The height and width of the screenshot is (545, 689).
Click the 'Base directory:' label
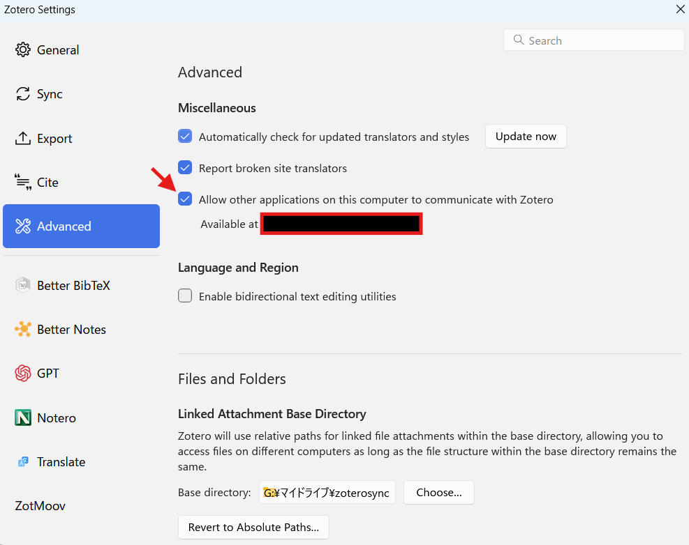[214, 492]
